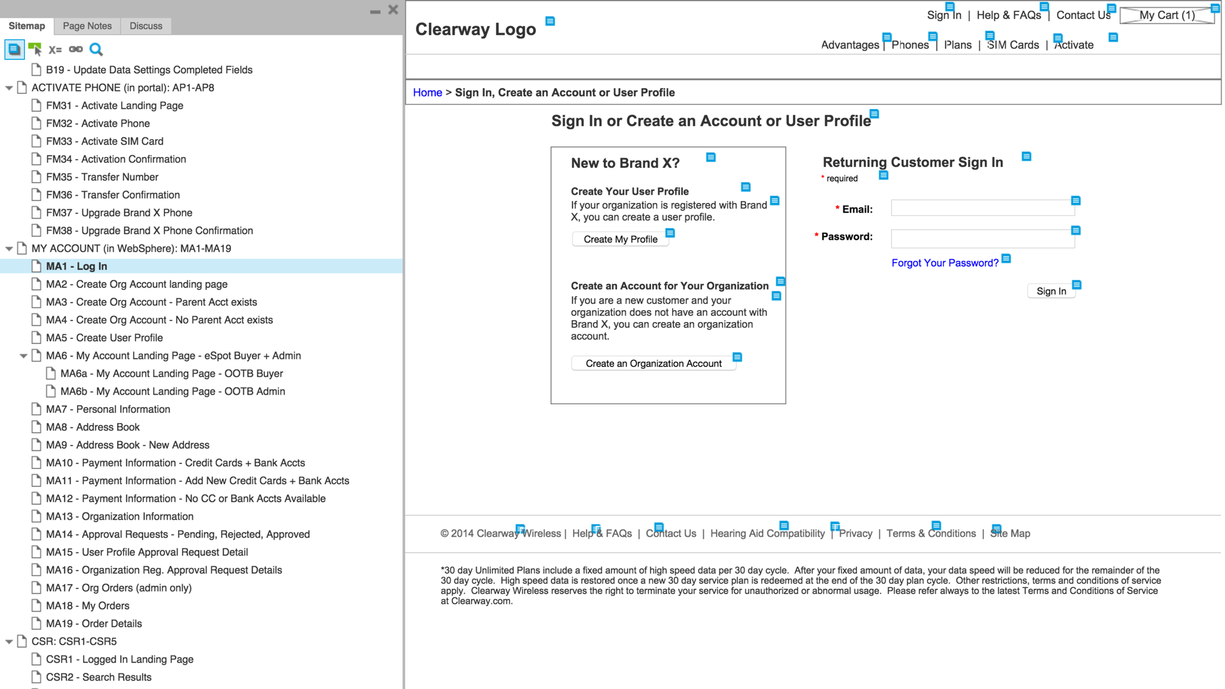Click note icon on Password field
The width and height of the screenshot is (1225, 689).
tap(1076, 231)
